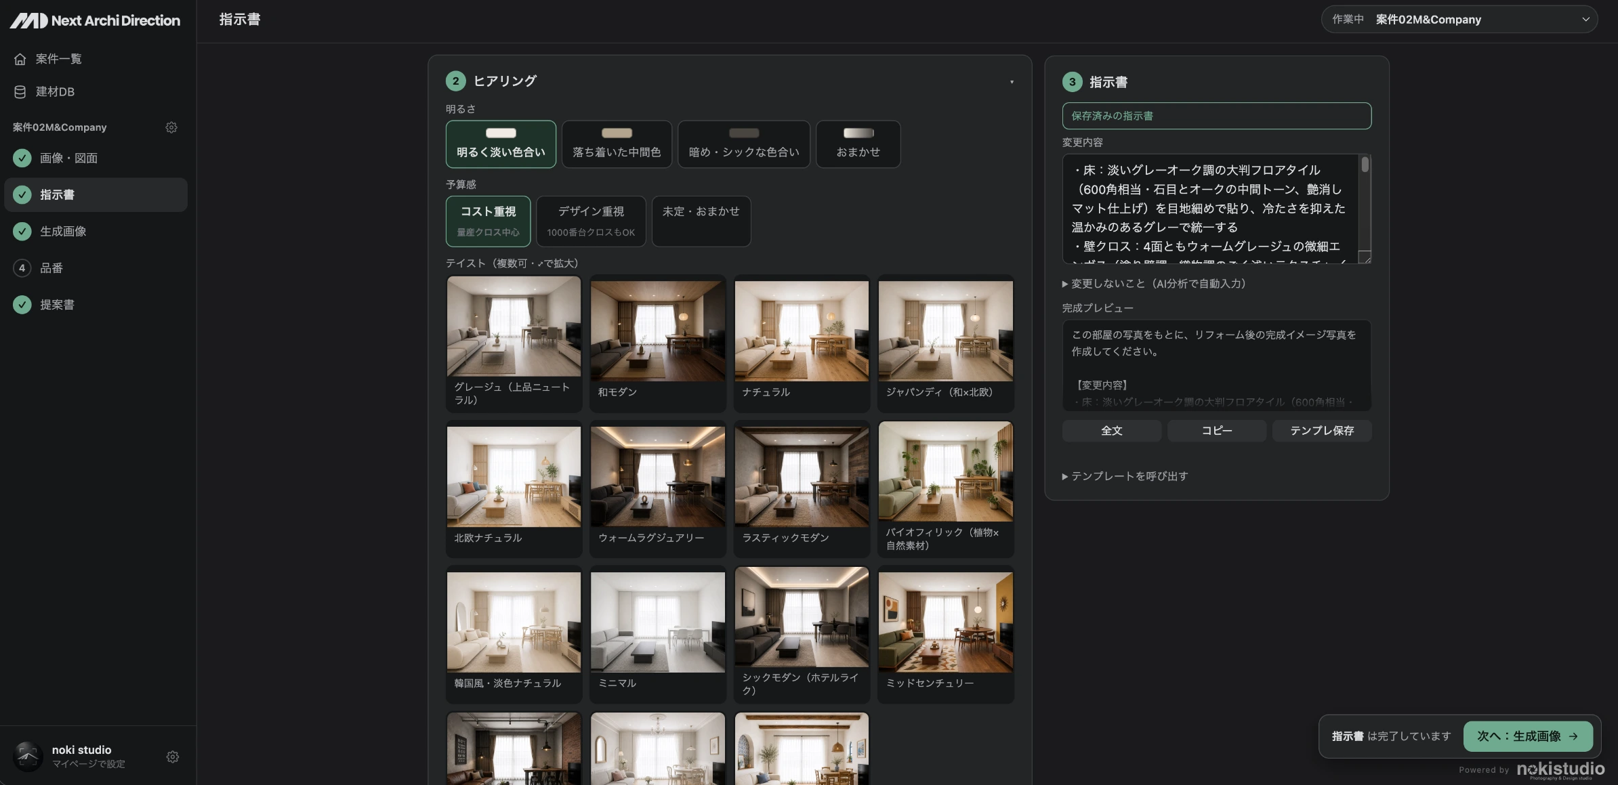The width and height of the screenshot is (1618, 785).
Task: Select taste thumbnail バイオフィリック(植物×自然素材)
Action: [x=946, y=489]
